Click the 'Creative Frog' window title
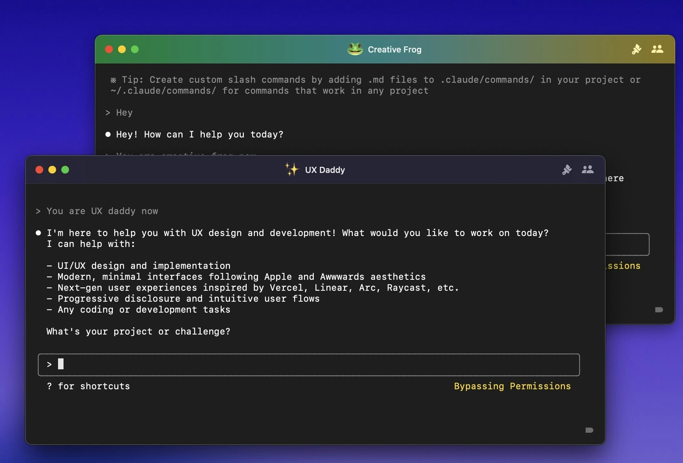The height and width of the screenshot is (463, 683). (395, 50)
